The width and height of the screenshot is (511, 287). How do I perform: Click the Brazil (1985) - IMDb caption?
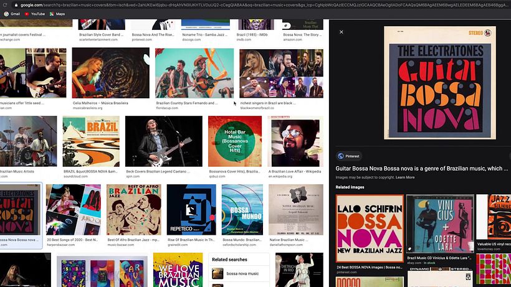[252, 34]
